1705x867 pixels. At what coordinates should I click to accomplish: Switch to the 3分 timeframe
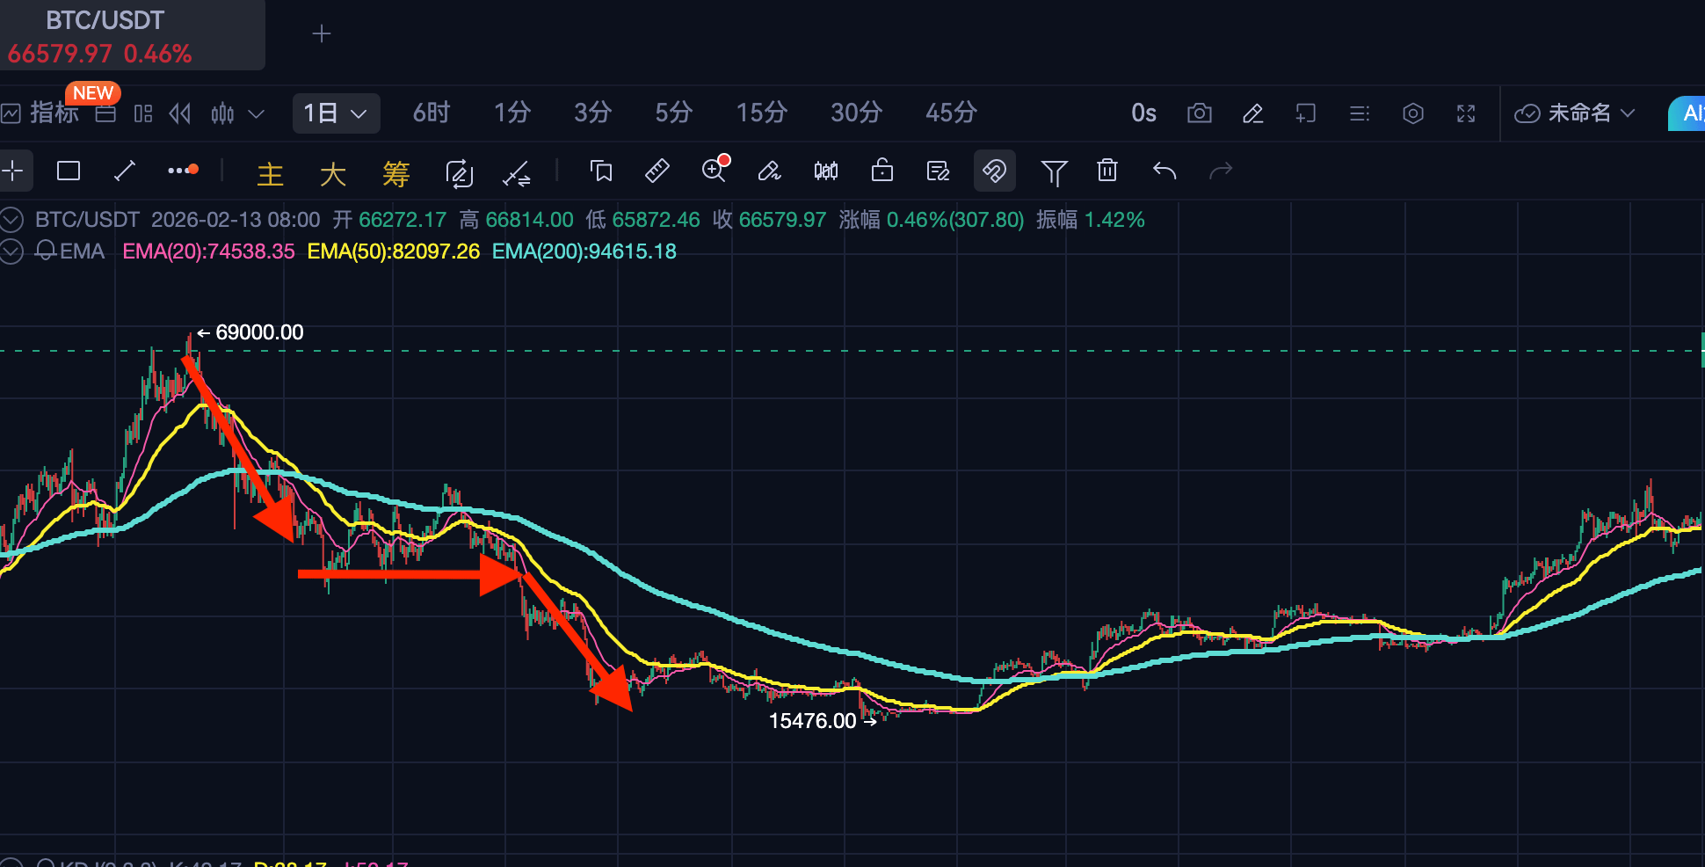(x=592, y=113)
